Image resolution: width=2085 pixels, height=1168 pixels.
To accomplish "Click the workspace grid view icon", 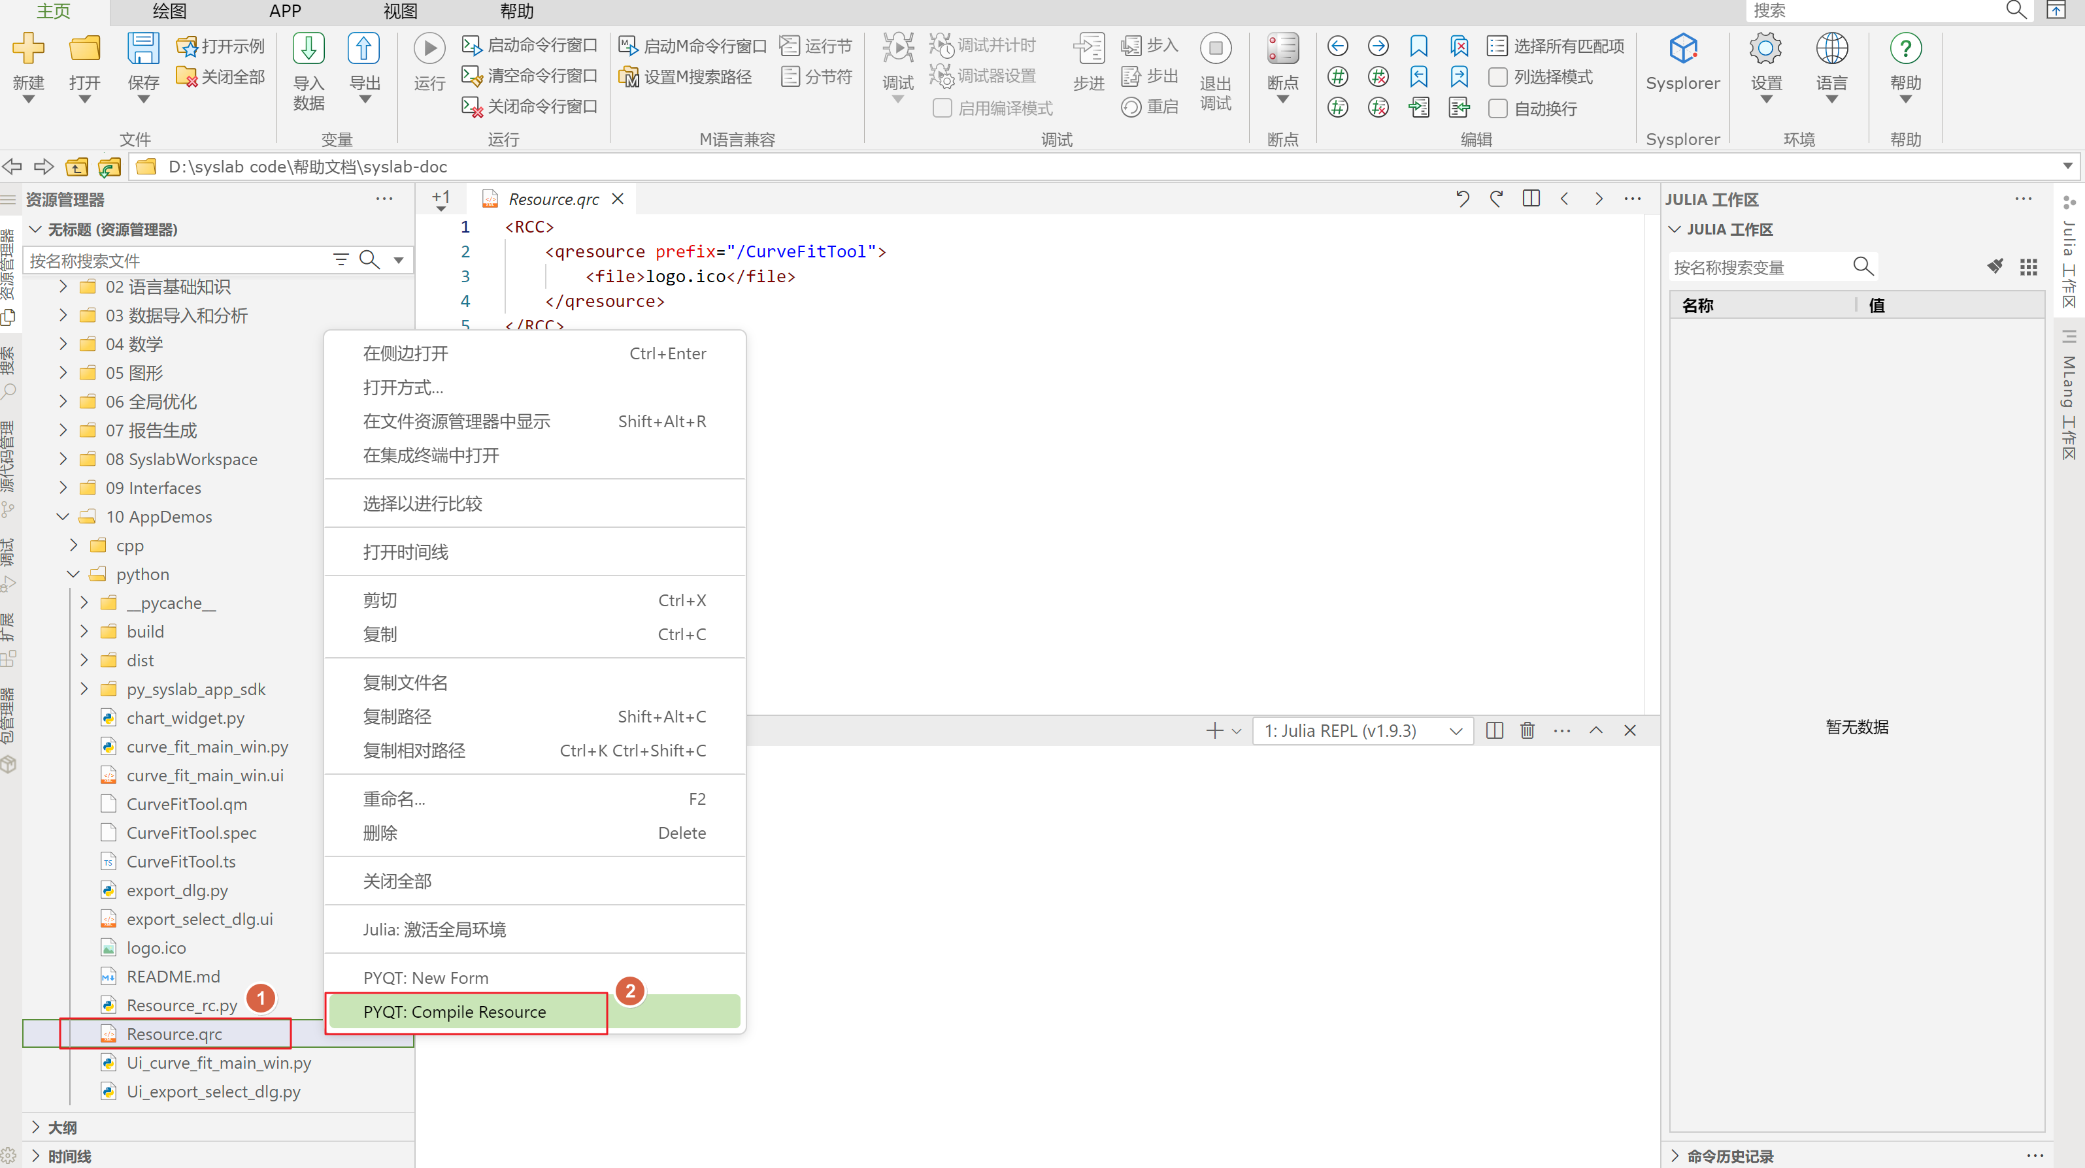I will tap(2028, 267).
